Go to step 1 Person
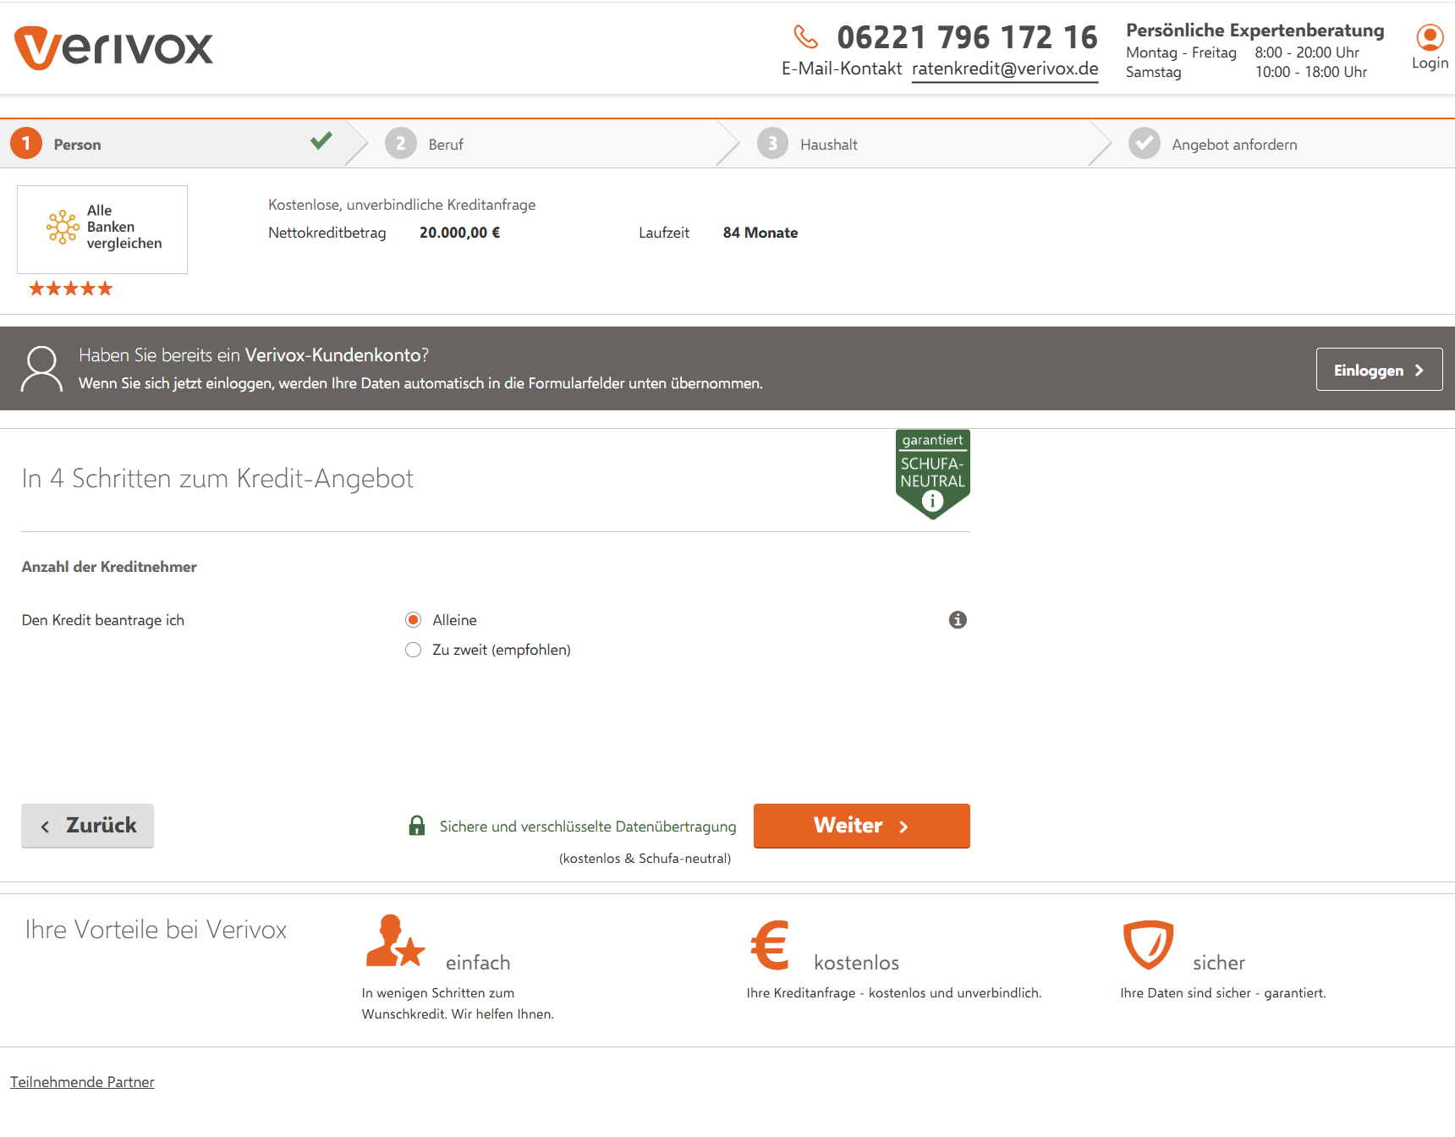The height and width of the screenshot is (1137, 1455). click(x=77, y=145)
